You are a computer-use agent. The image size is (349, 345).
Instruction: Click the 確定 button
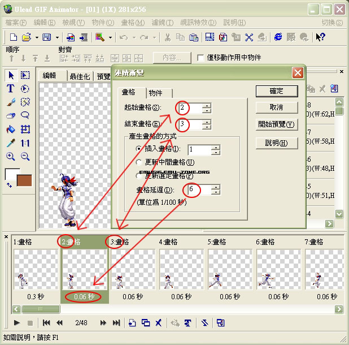[277, 91]
